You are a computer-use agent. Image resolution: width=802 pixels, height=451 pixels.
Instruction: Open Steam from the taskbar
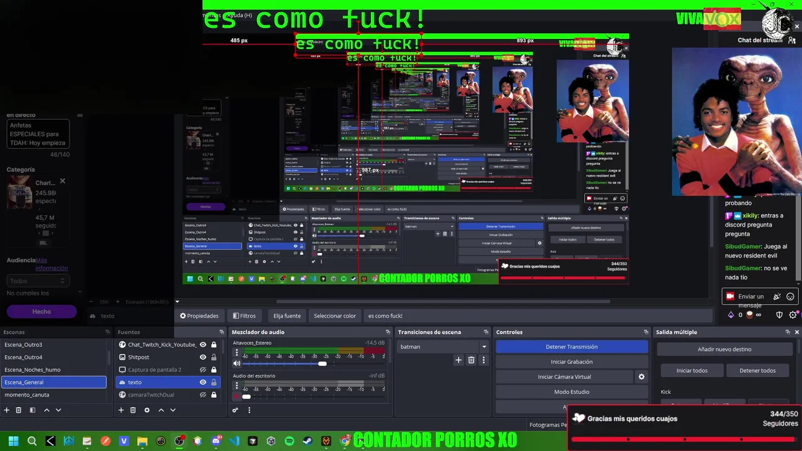pyautogui.click(x=308, y=441)
